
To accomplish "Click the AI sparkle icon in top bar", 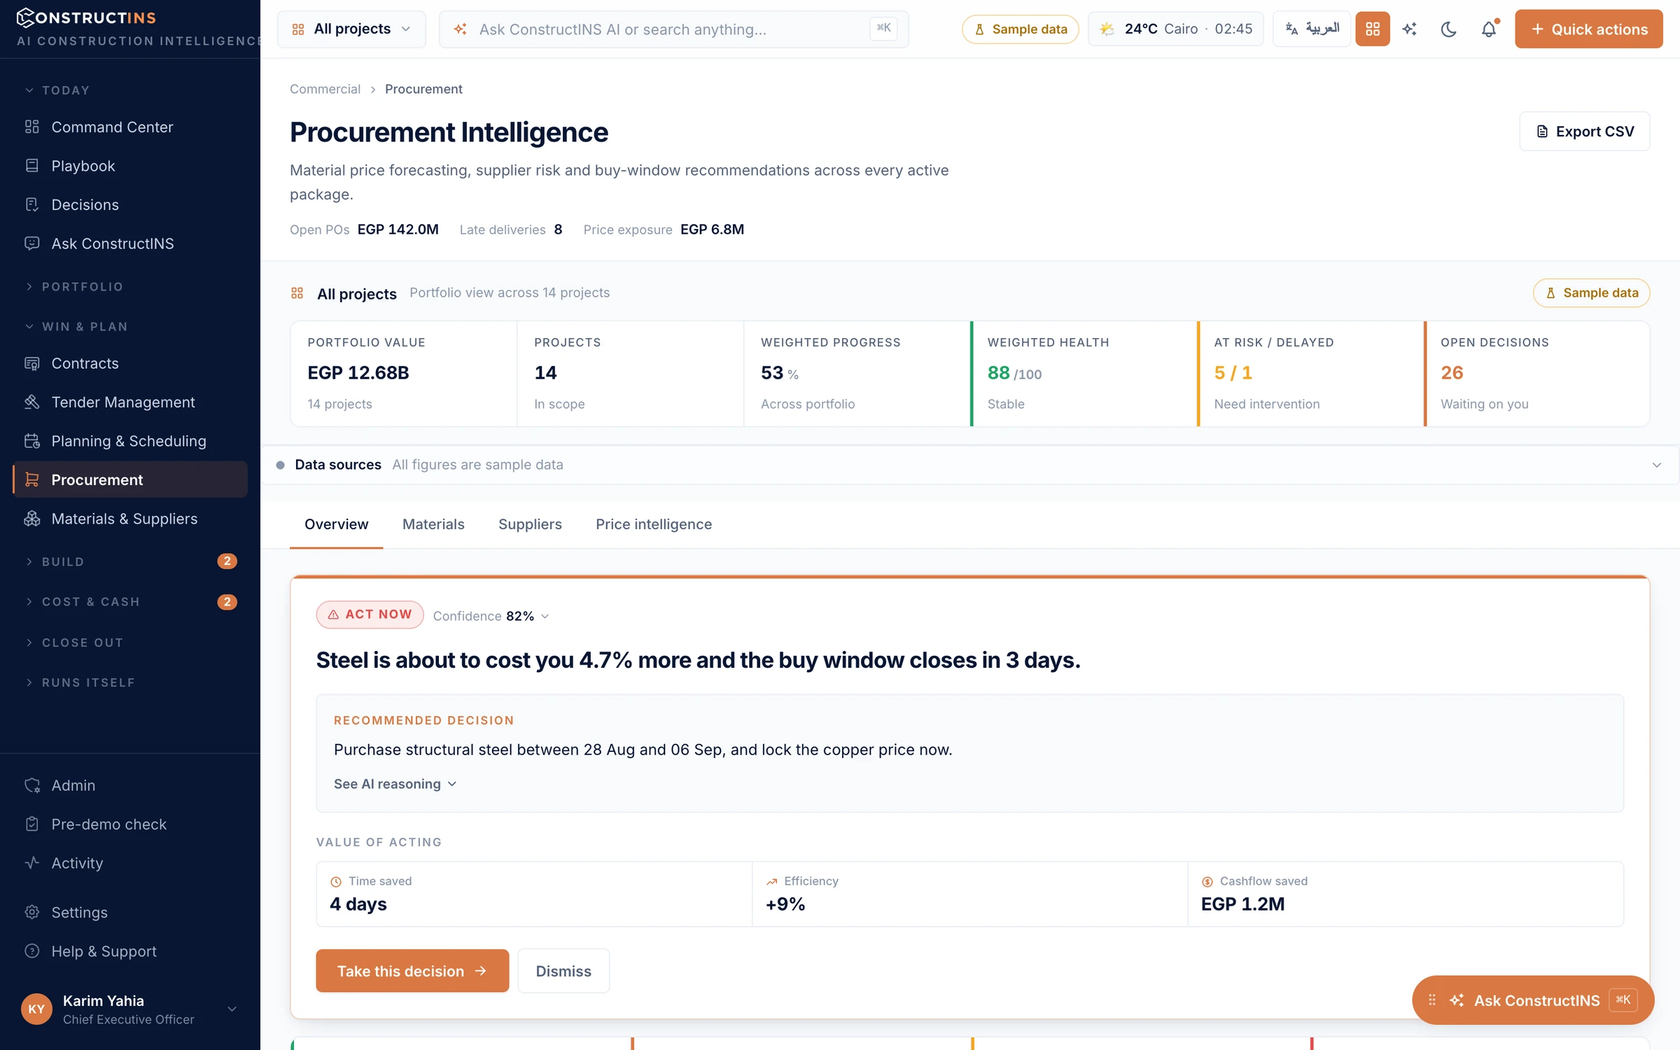I will click(1410, 29).
